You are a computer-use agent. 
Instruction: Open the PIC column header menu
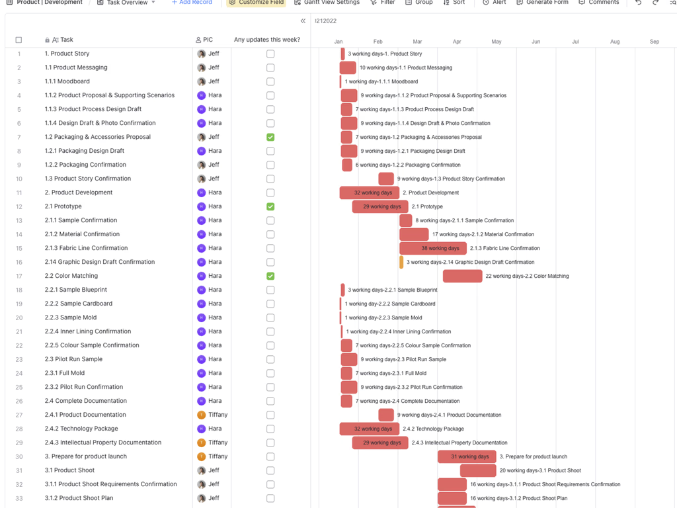[x=204, y=40]
